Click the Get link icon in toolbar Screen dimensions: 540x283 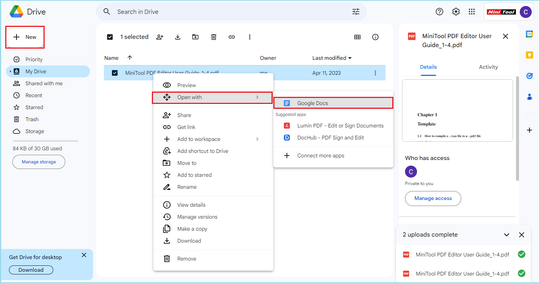click(x=232, y=37)
